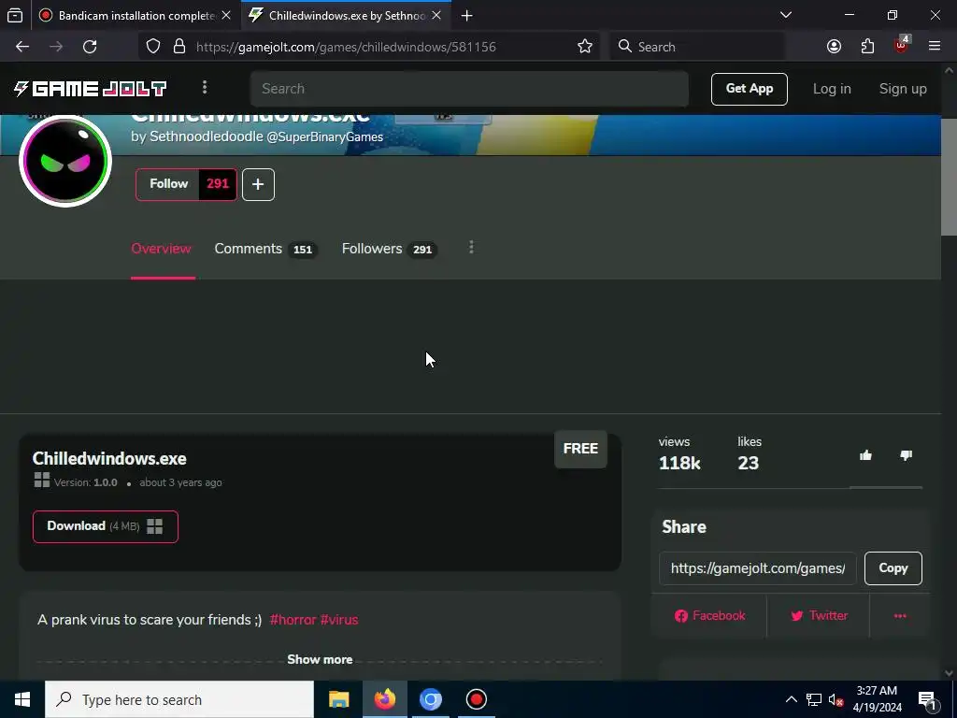957x718 pixels.
Task: Open the Firefox hamburger menu
Action: click(934, 47)
